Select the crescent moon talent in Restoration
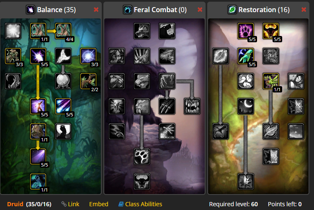The image size is (314, 210). tap(245, 106)
